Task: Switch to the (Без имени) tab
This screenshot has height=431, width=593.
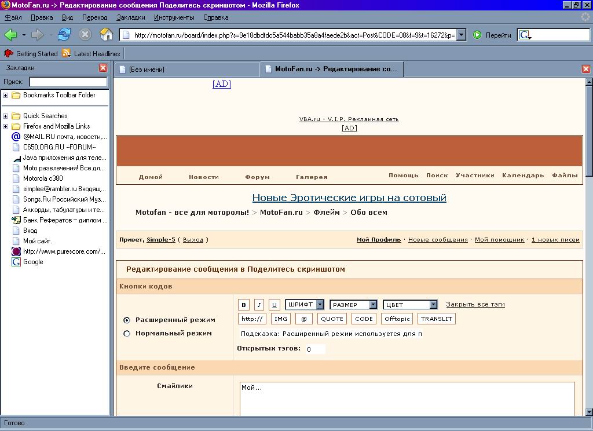Action: (187, 70)
